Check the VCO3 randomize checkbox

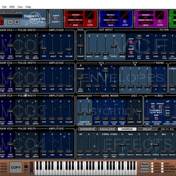pos(152,169)
